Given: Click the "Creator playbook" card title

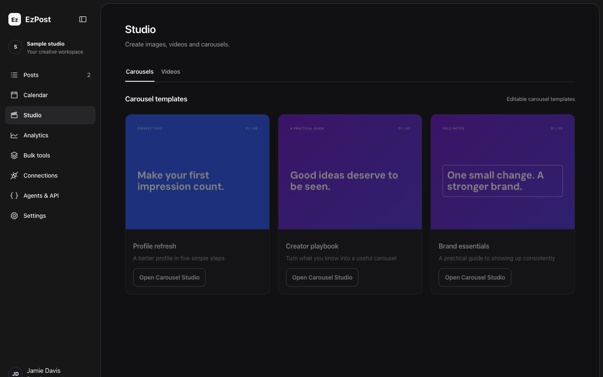Looking at the screenshot, I should click(x=312, y=246).
